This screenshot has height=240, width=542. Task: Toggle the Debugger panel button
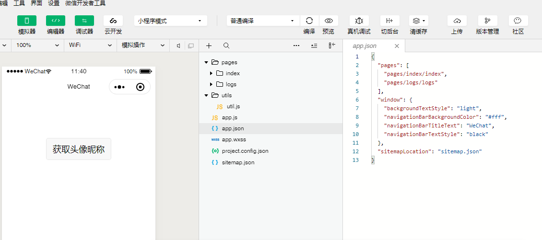click(84, 21)
